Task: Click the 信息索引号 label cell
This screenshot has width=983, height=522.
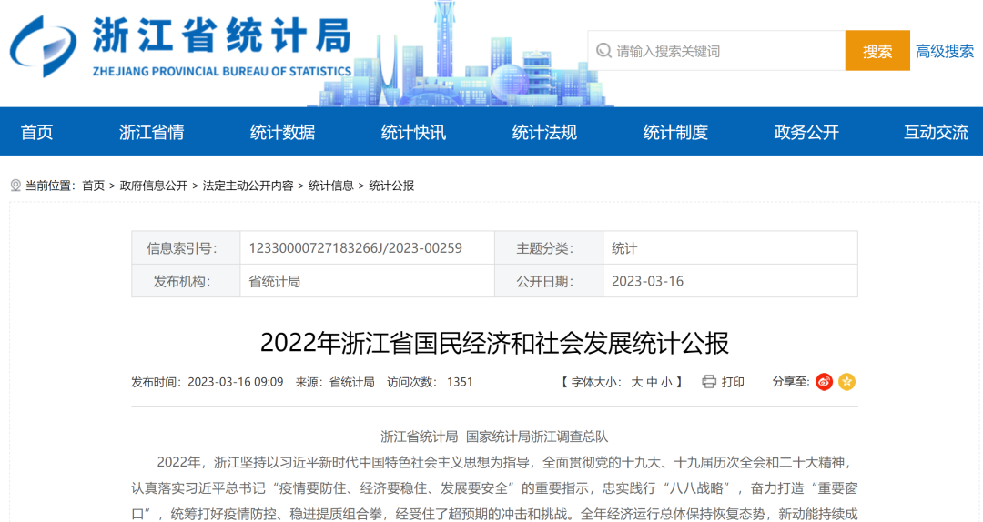Action: tap(186, 247)
